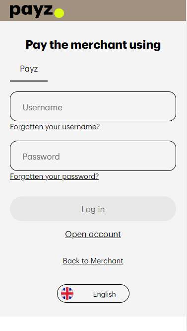Open the Forgotten your username? link

pos(55,127)
